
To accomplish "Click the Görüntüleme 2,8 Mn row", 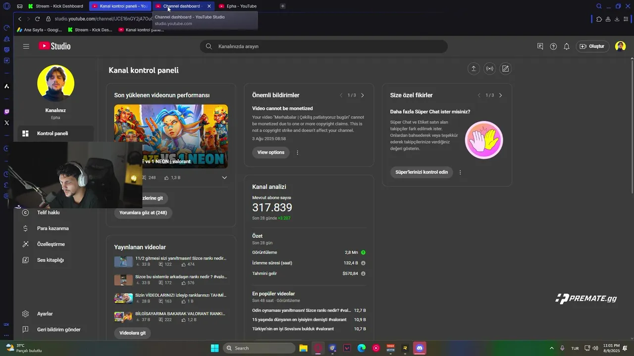I will pos(309,252).
